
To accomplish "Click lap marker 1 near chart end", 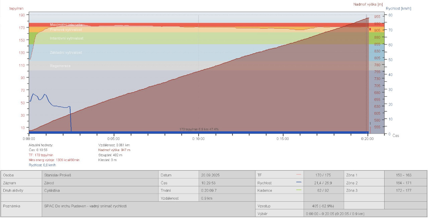I will coord(370,124).
